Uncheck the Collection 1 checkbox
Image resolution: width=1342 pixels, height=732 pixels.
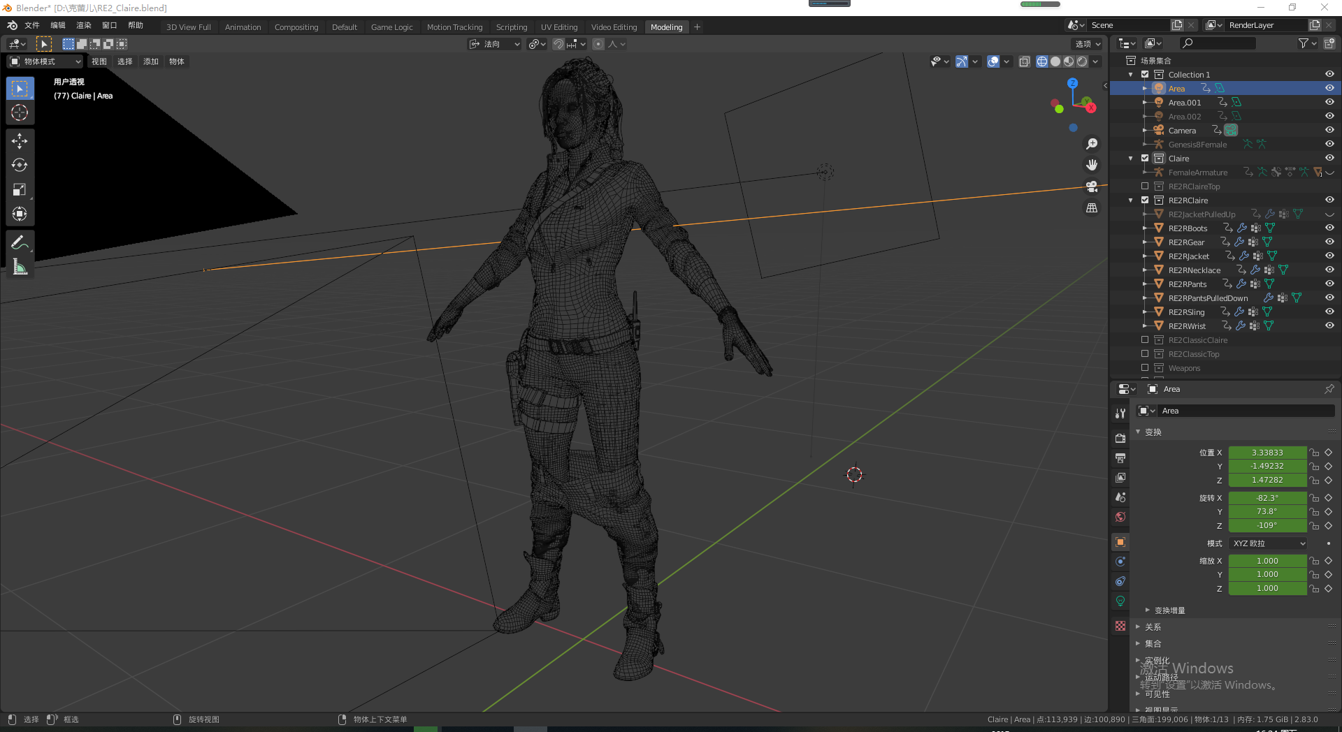(x=1145, y=75)
